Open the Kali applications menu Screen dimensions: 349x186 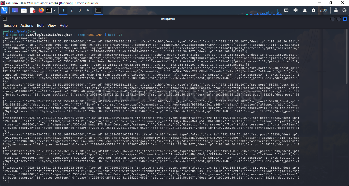click(4, 10)
